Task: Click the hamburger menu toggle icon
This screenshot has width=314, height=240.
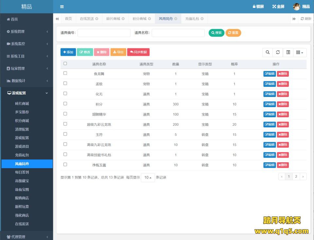Action: (62, 7)
